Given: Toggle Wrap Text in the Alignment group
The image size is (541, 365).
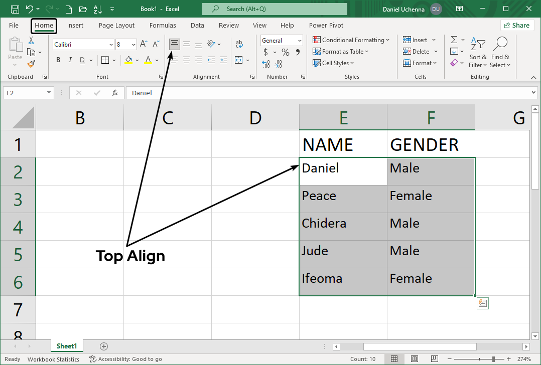Looking at the screenshot, I should 239,44.
